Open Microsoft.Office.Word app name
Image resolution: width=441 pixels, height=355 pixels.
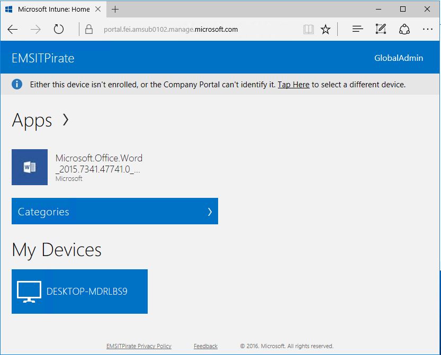coord(98,163)
